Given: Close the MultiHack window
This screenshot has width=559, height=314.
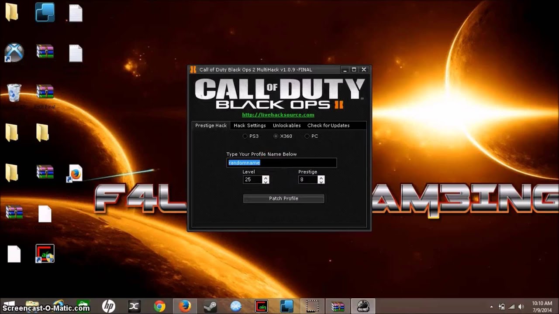Looking at the screenshot, I should (364, 69).
